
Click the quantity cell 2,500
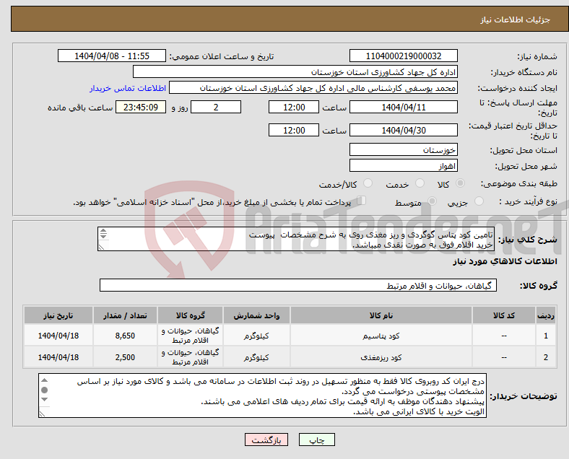(x=125, y=357)
